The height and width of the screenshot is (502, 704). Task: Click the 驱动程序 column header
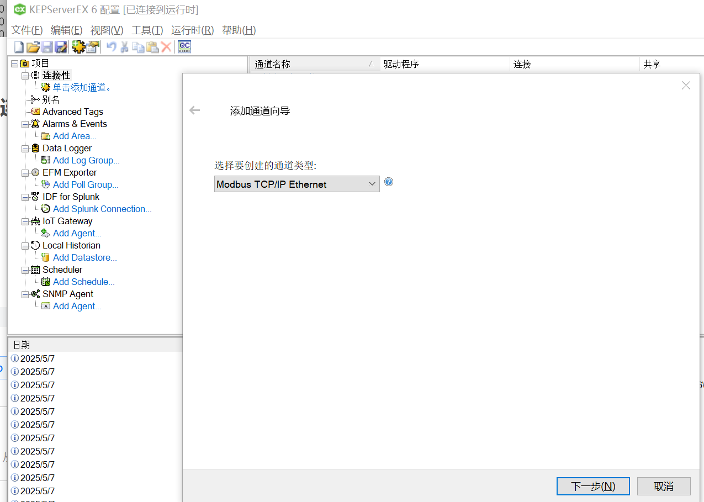(x=444, y=64)
